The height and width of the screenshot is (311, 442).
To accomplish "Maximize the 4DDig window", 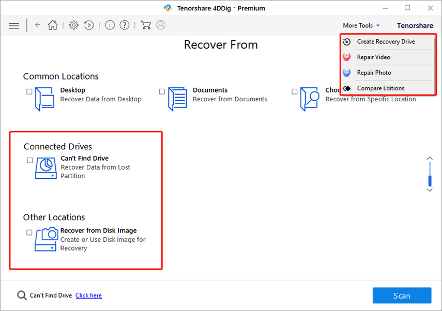I will point(407,8).
